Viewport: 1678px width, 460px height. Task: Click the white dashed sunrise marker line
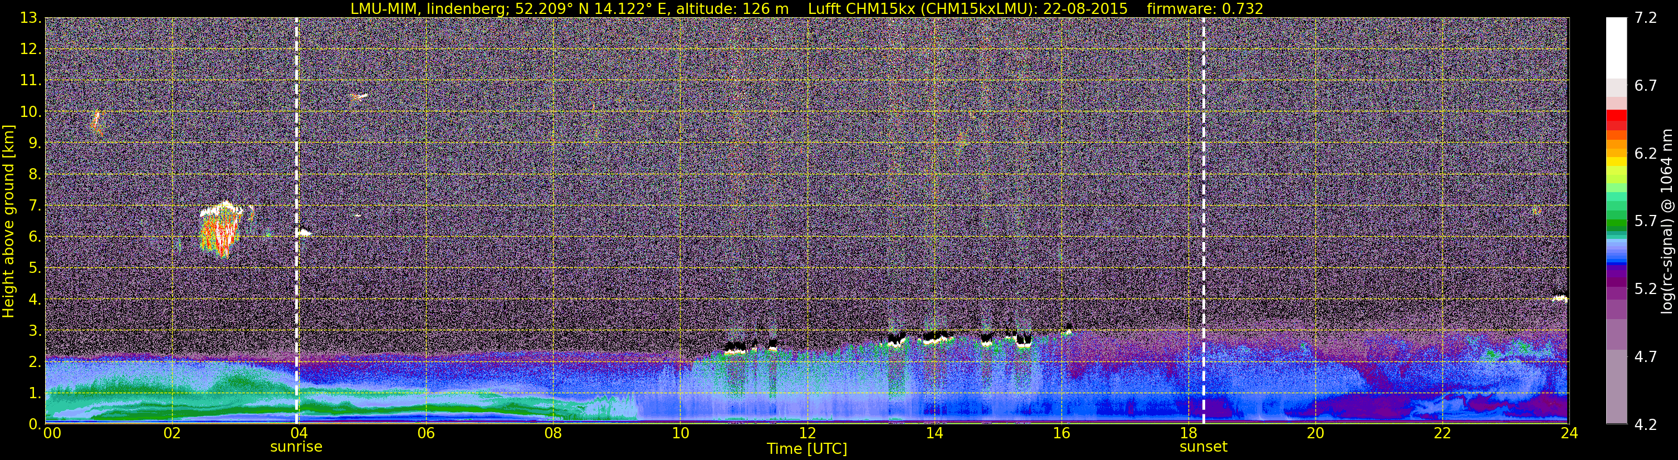(x=296, y=220)
